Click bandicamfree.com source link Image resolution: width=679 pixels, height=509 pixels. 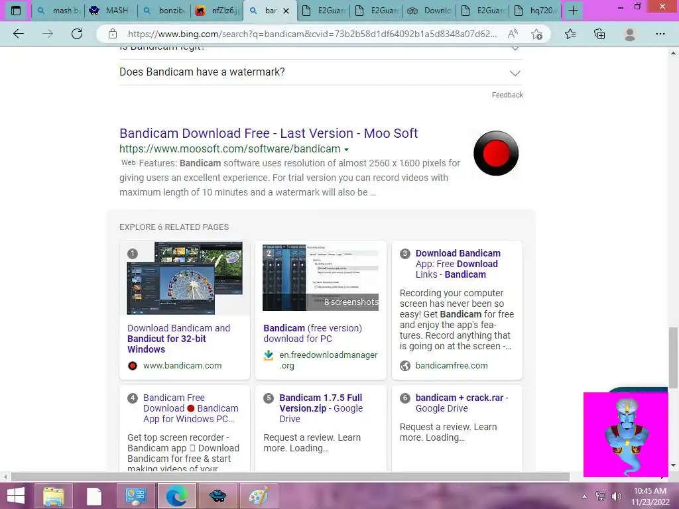click(452, 366)
